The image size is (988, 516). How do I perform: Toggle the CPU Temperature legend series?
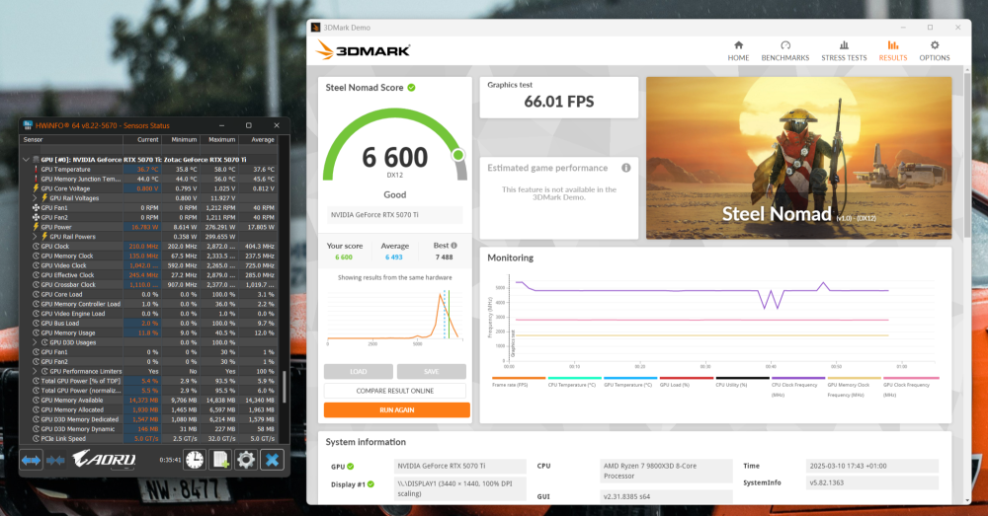coord(574,383)
